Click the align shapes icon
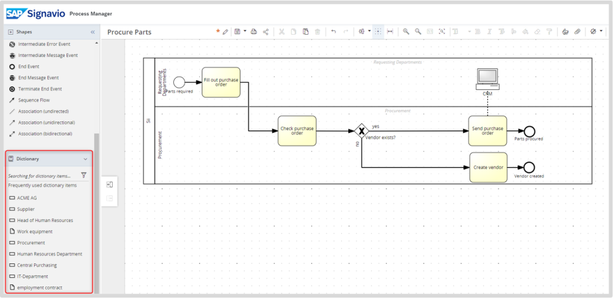 click(x=362, y=32)
